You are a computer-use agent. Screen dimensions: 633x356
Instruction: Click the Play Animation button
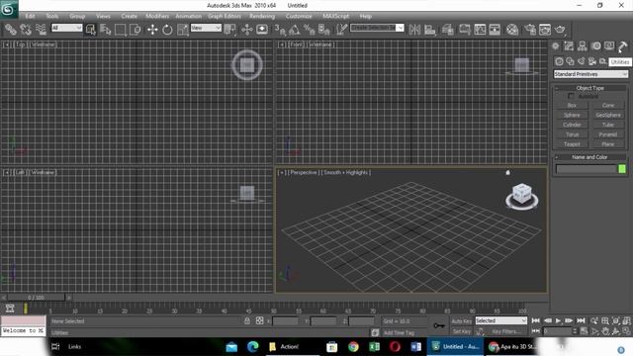tap(558, 320)
